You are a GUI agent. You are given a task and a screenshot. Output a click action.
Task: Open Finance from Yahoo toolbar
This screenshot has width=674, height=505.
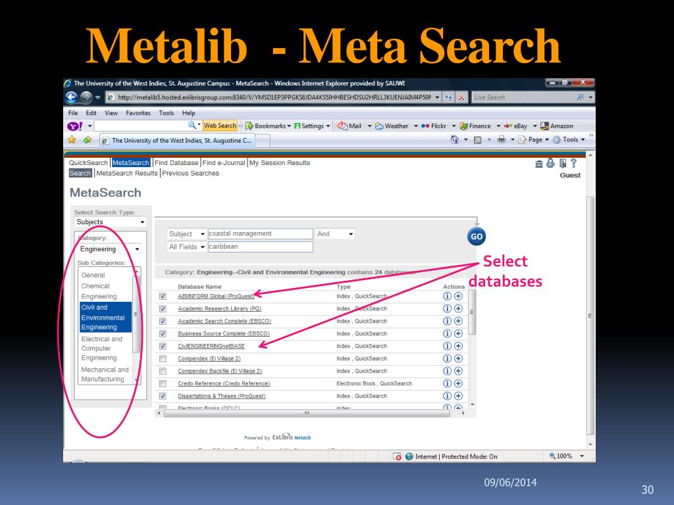pos(475,126)
